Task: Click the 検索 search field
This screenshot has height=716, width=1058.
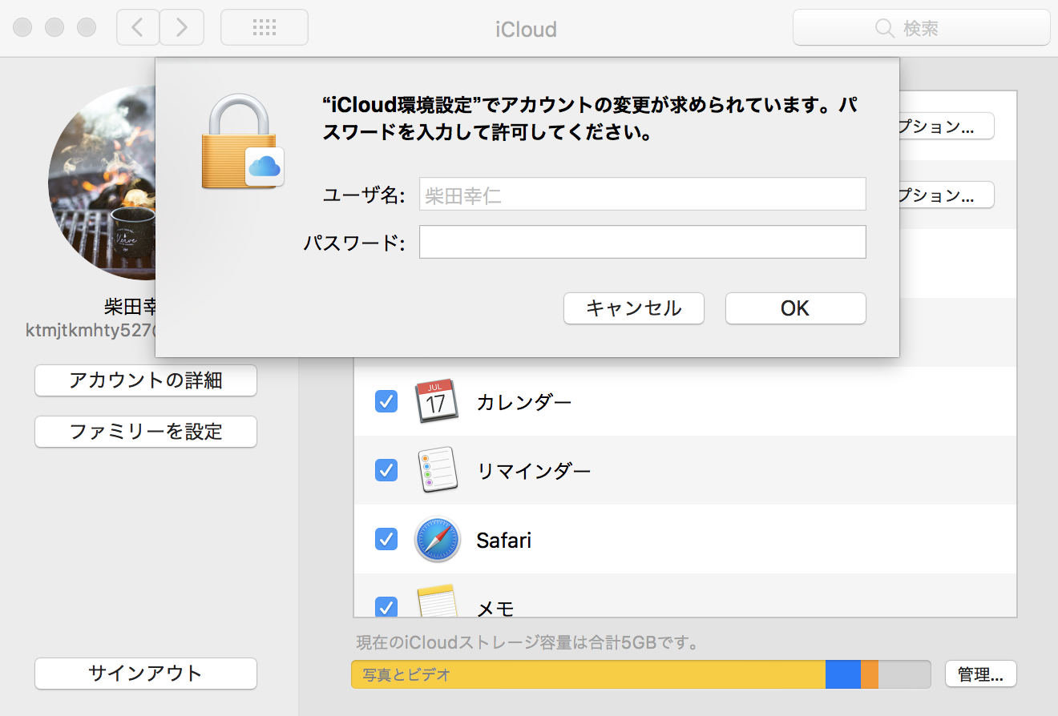Action: click(x=922, y=29)
